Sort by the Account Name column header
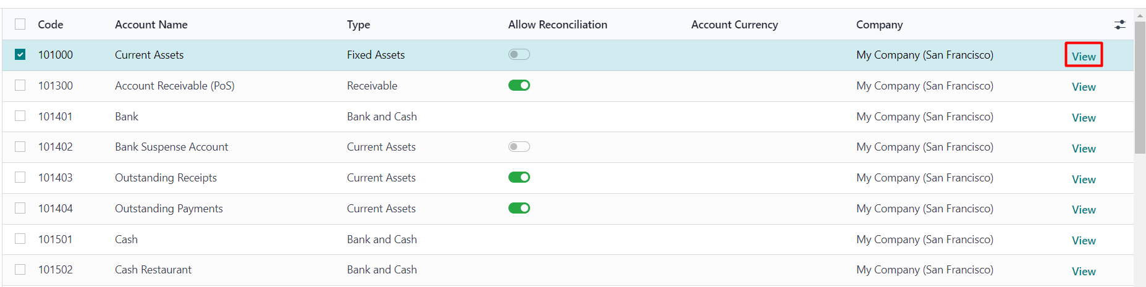 [x=151, y=25]
